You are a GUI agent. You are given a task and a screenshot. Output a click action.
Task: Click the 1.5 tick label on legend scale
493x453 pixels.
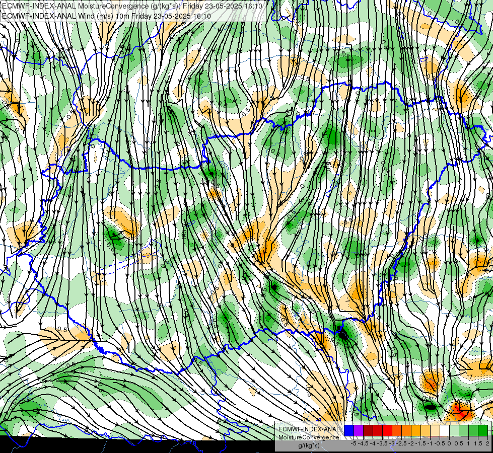pos(478,443)
